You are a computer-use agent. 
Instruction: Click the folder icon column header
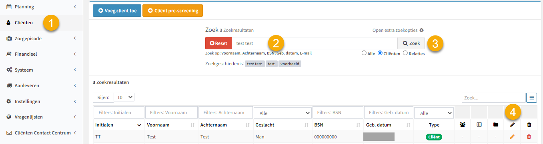tap(496, 125)
